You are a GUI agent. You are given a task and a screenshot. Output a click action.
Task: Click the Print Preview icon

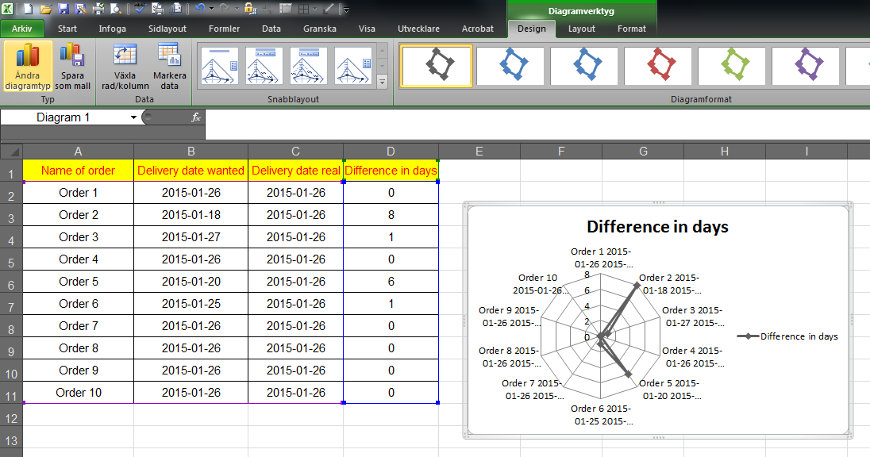click(114, 7)
